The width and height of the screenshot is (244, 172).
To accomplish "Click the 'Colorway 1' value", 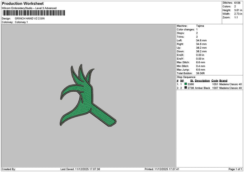I will pos(21,22).
